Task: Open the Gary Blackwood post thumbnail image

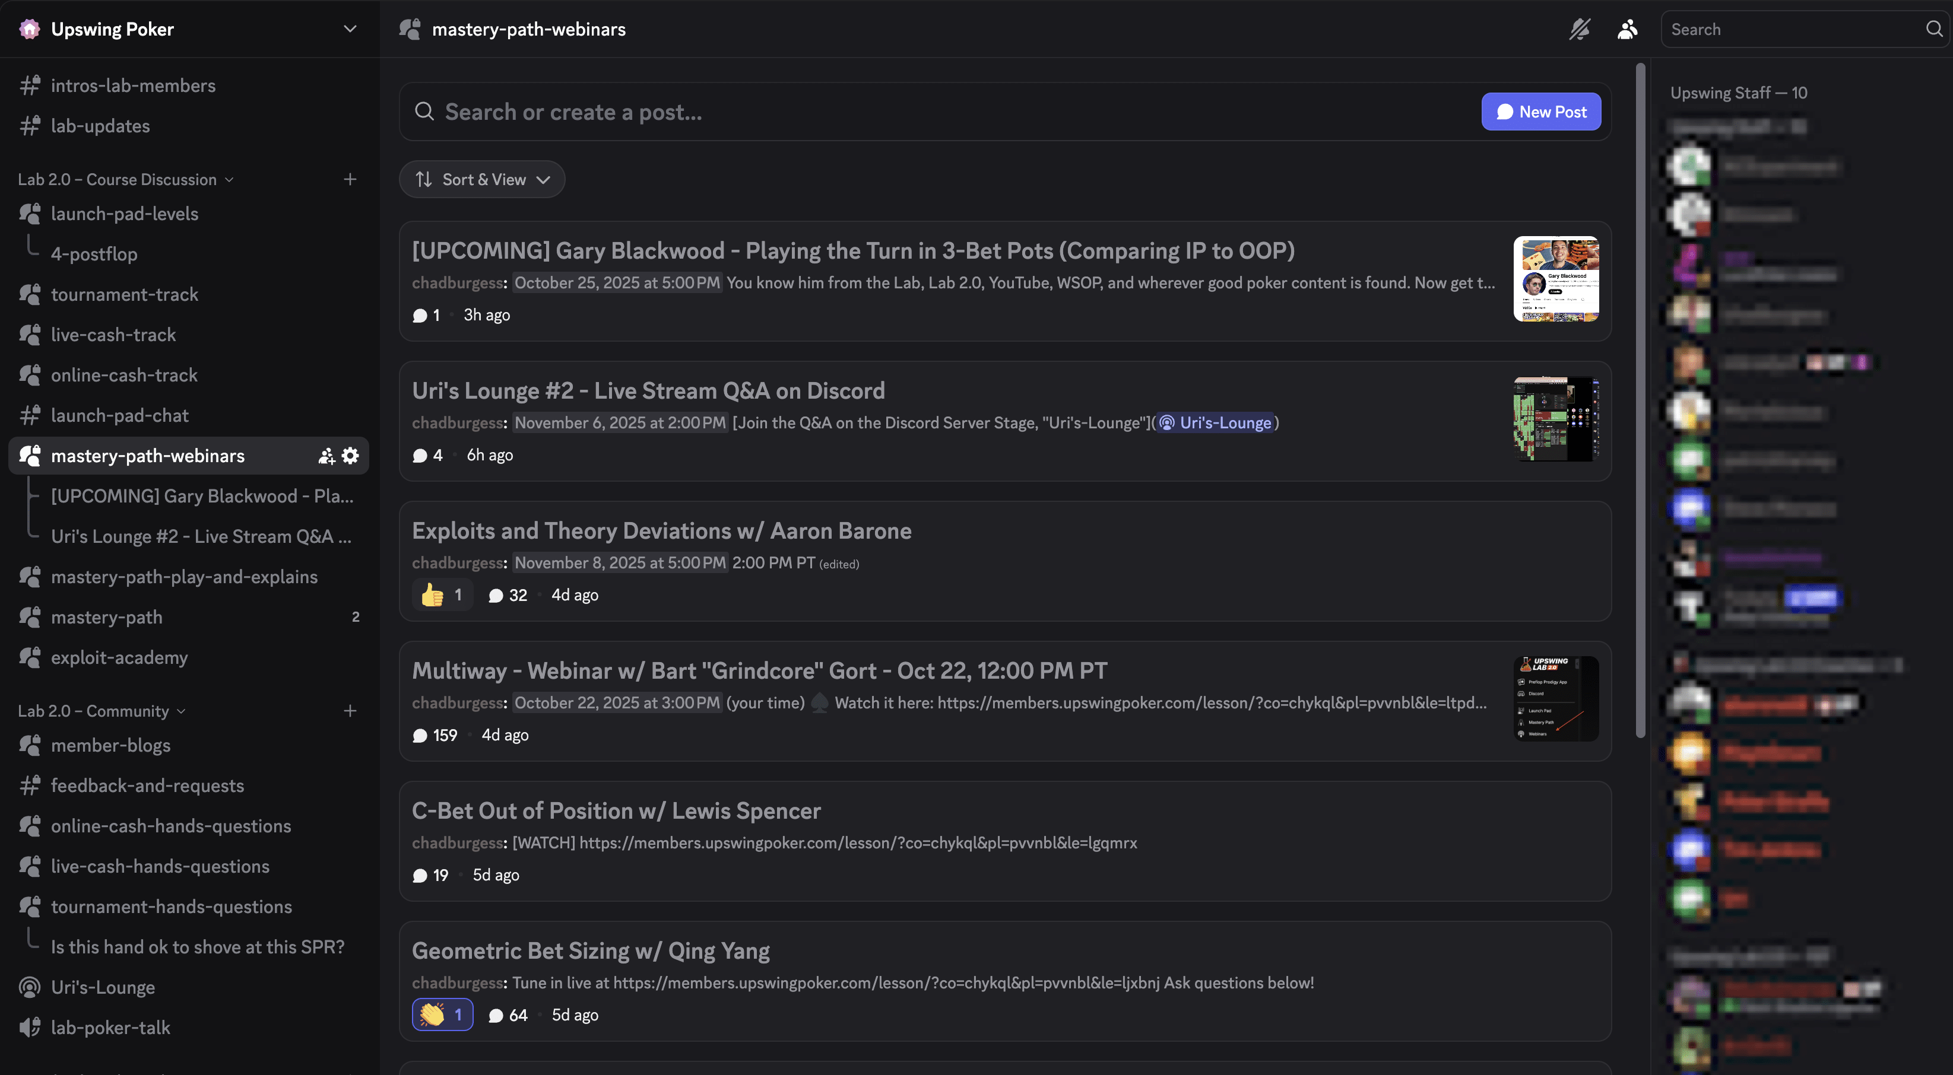Action: click(x=1556, y=279)
